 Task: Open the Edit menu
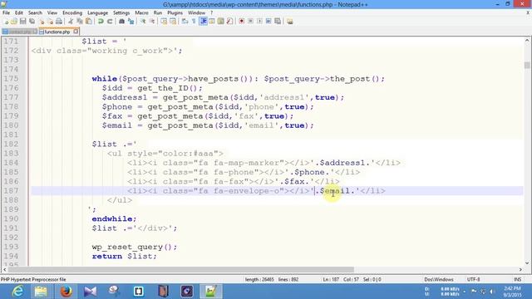tap(19, 13)
